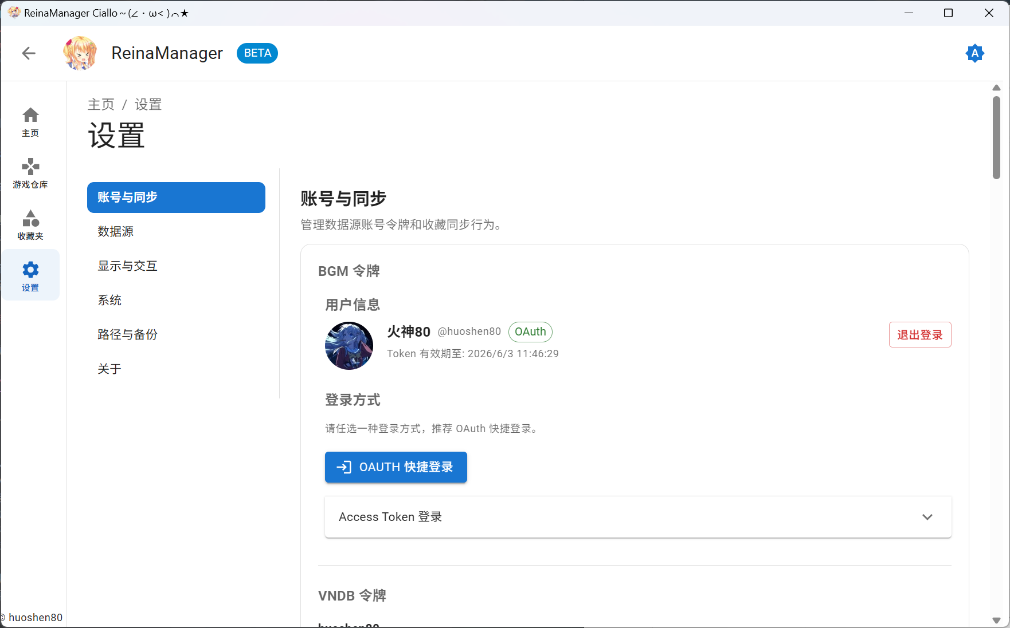Screen dimensions: 1010x628
Task: Select the 账号与同步 settings section
Action: [176, 198]
